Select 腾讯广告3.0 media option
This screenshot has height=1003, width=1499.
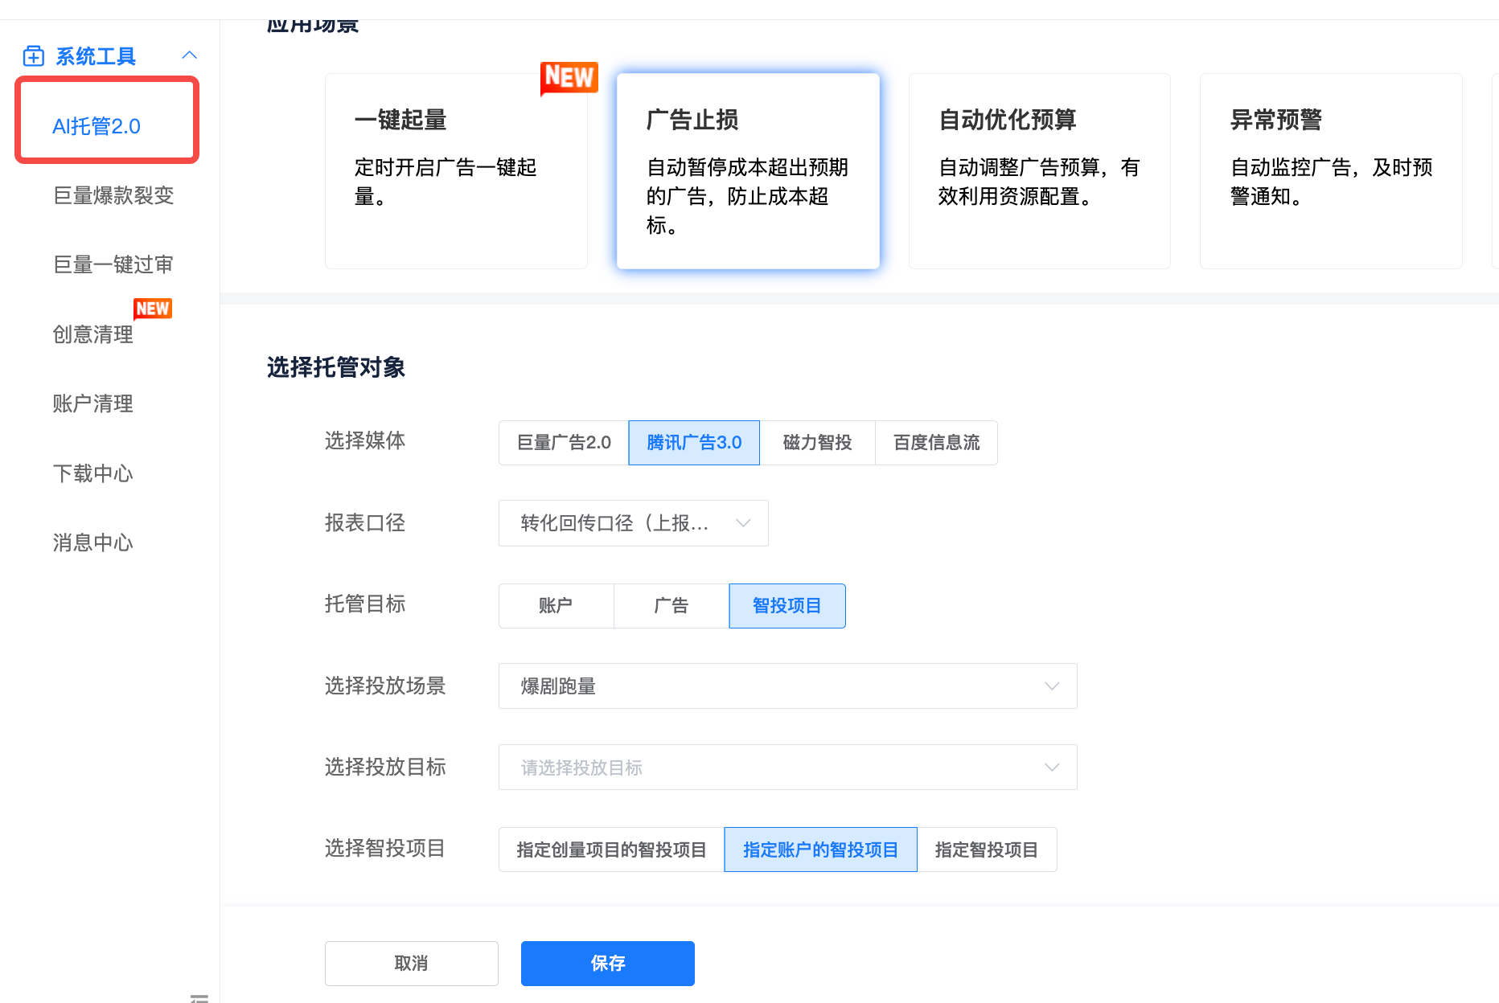point(694,443)
